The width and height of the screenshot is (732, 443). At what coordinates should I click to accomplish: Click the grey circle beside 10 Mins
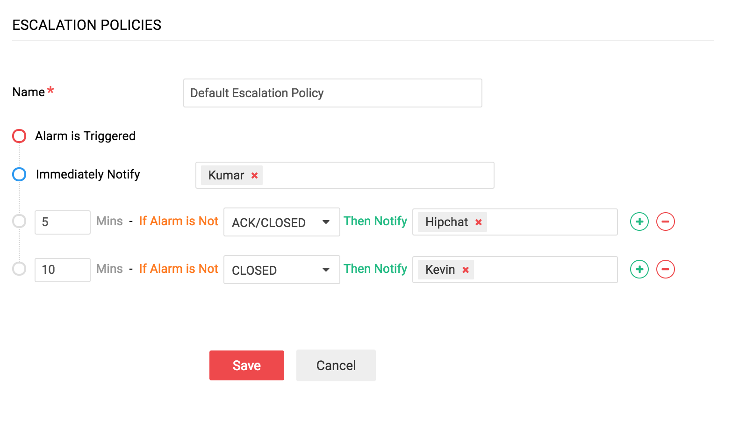point(19,269)
